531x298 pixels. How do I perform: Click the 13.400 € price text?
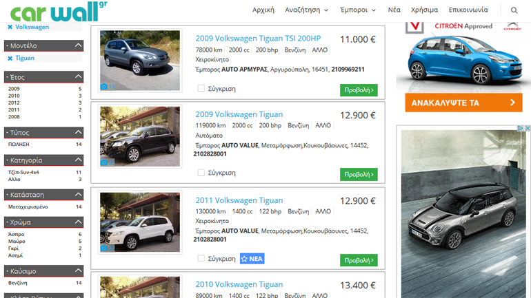click(358, 286)
